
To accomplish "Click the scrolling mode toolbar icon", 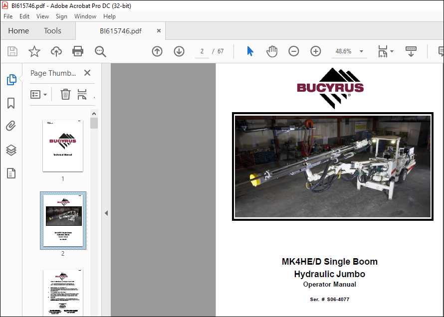I will (411, 51).
